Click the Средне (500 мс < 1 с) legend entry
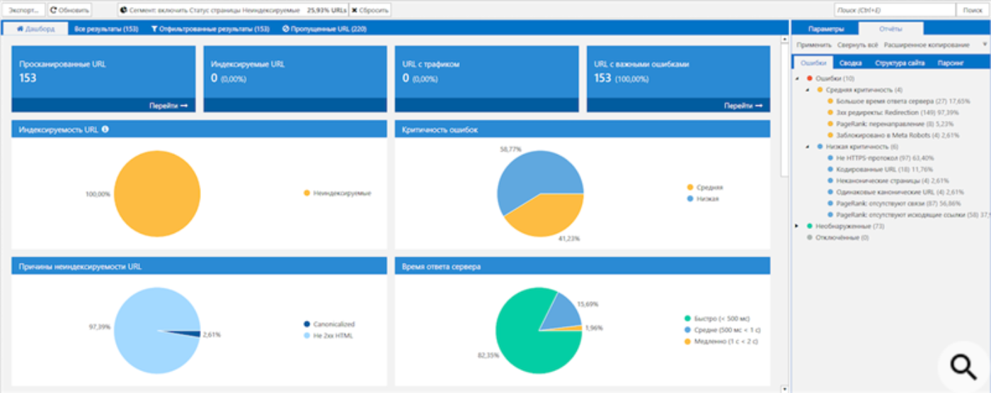This screenshot has width=991, height=393. point(723,329)
